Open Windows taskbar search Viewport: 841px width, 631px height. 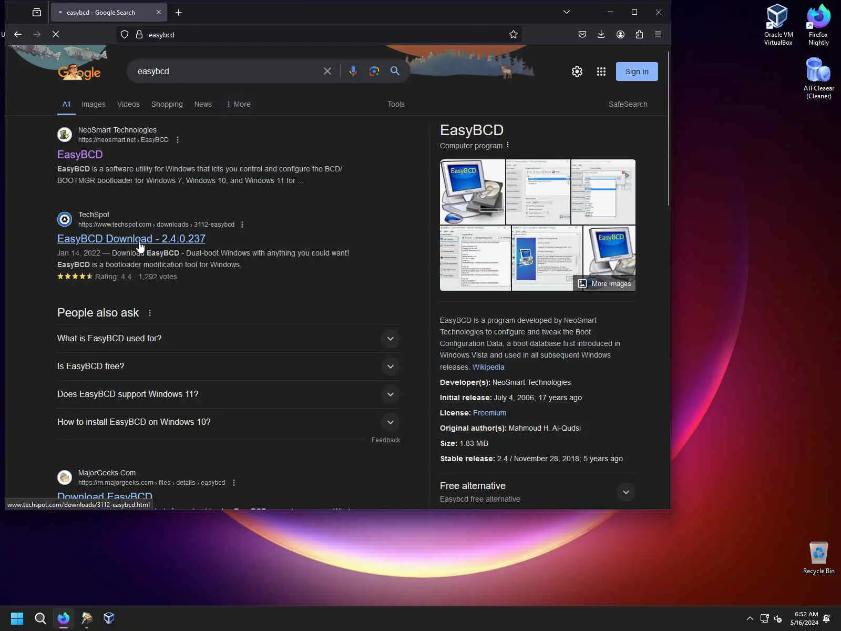pyautogui.click(x=40, y=618)
